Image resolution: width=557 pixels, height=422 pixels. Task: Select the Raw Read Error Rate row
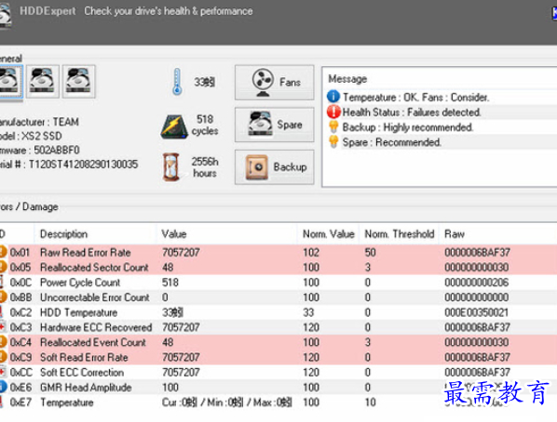[278, 252]
